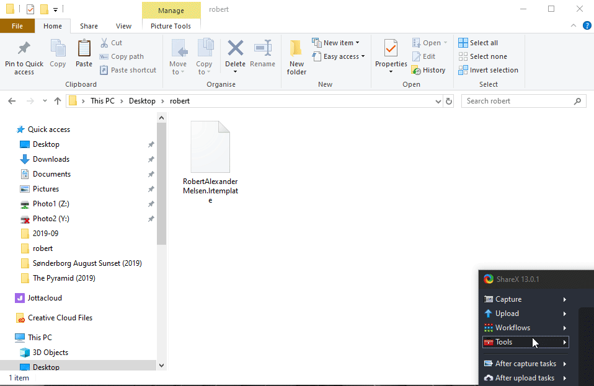Image resolution: width=594 pixels, height=386 pixels.
Task: Click the Delete red X icon
Action: tap(235, 48)
